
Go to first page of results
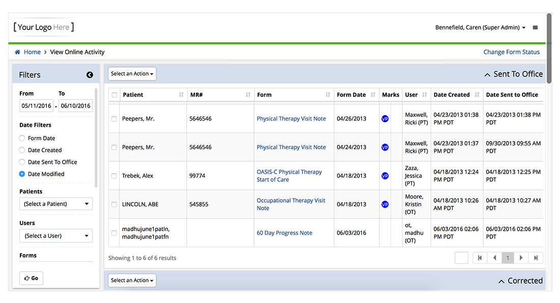tap(480, 258)
